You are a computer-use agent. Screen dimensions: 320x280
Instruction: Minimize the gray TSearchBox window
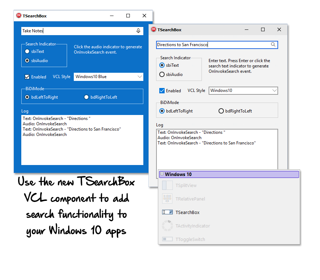point(247,29)
